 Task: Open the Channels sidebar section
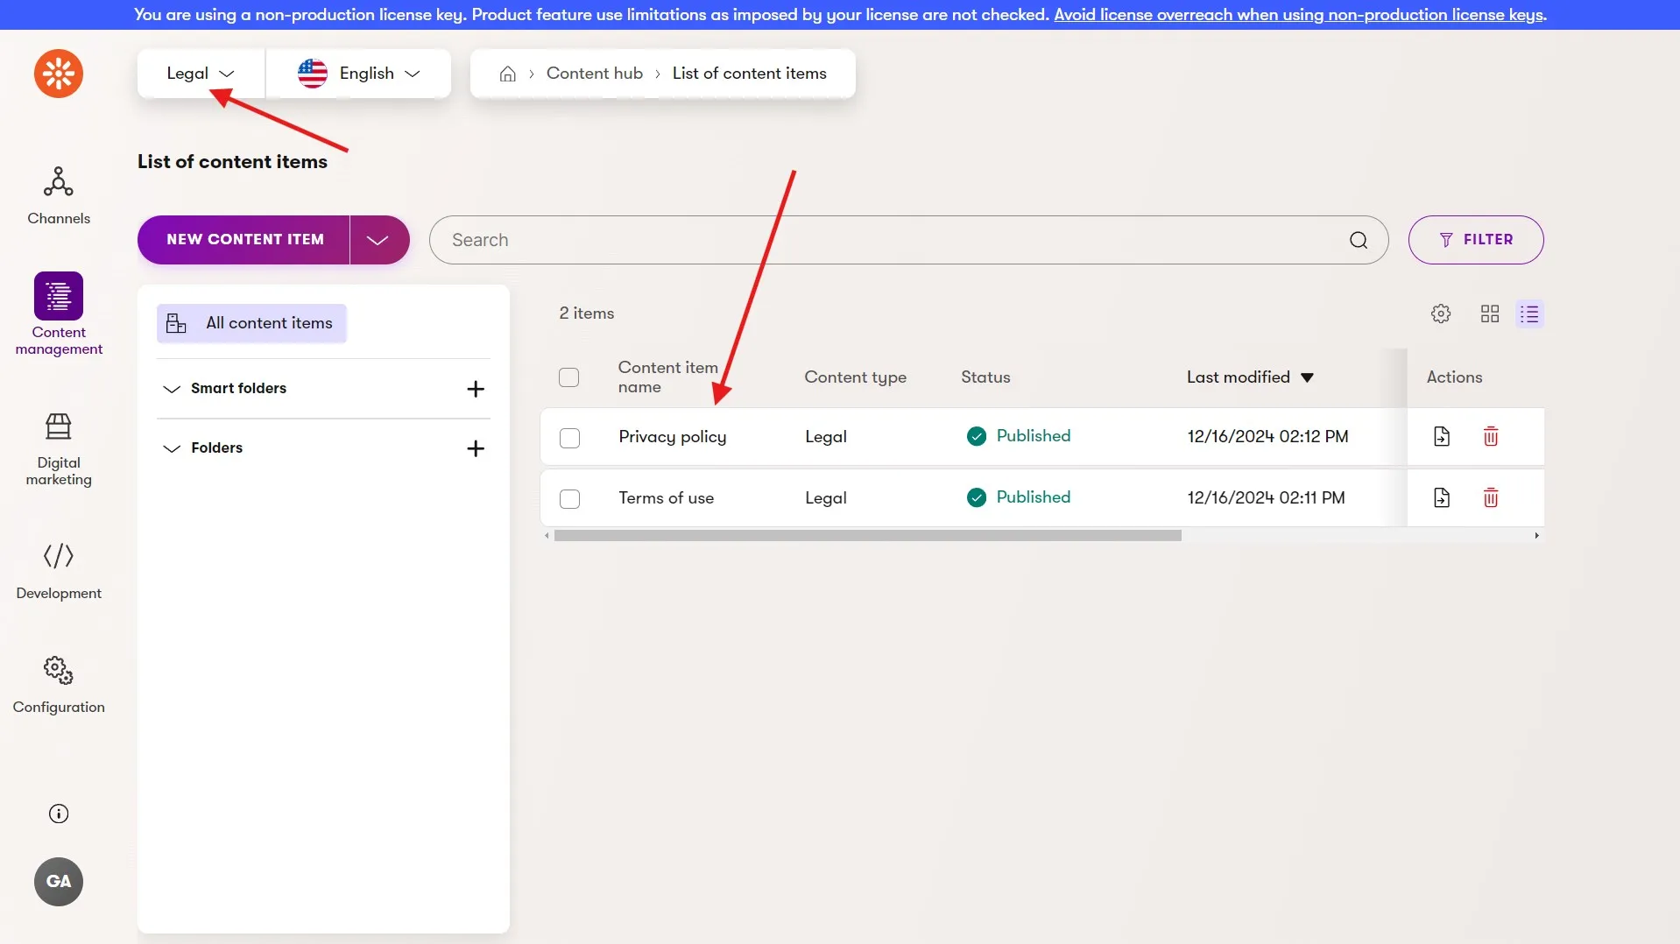(59, 196)
